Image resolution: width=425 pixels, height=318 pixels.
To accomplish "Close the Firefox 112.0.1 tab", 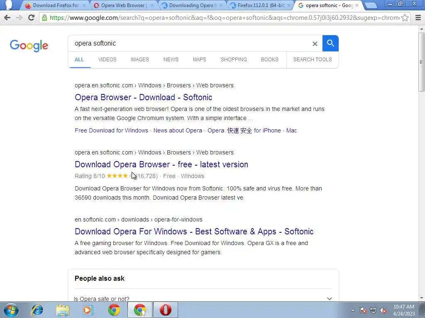I will (289, 5).
